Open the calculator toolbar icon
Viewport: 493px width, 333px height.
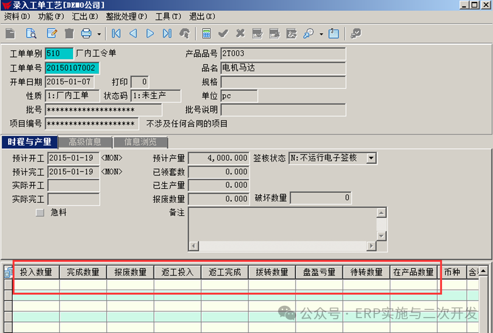coord(206,34)
